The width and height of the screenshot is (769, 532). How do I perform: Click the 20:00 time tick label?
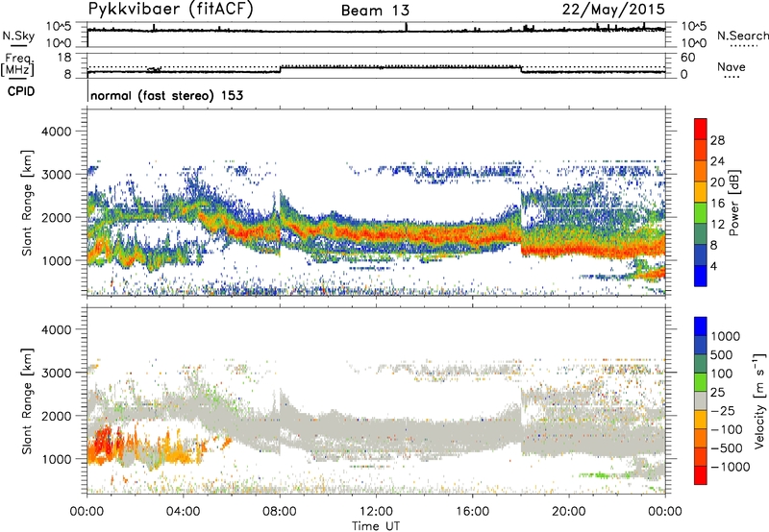(x=568, y=512)
